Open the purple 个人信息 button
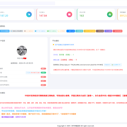Image resolution: width=127 pixels, height=127 pixels. click(x=108, y=31)
